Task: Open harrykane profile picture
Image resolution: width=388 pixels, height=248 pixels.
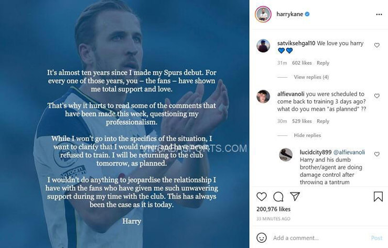Action: pos(263,14)
